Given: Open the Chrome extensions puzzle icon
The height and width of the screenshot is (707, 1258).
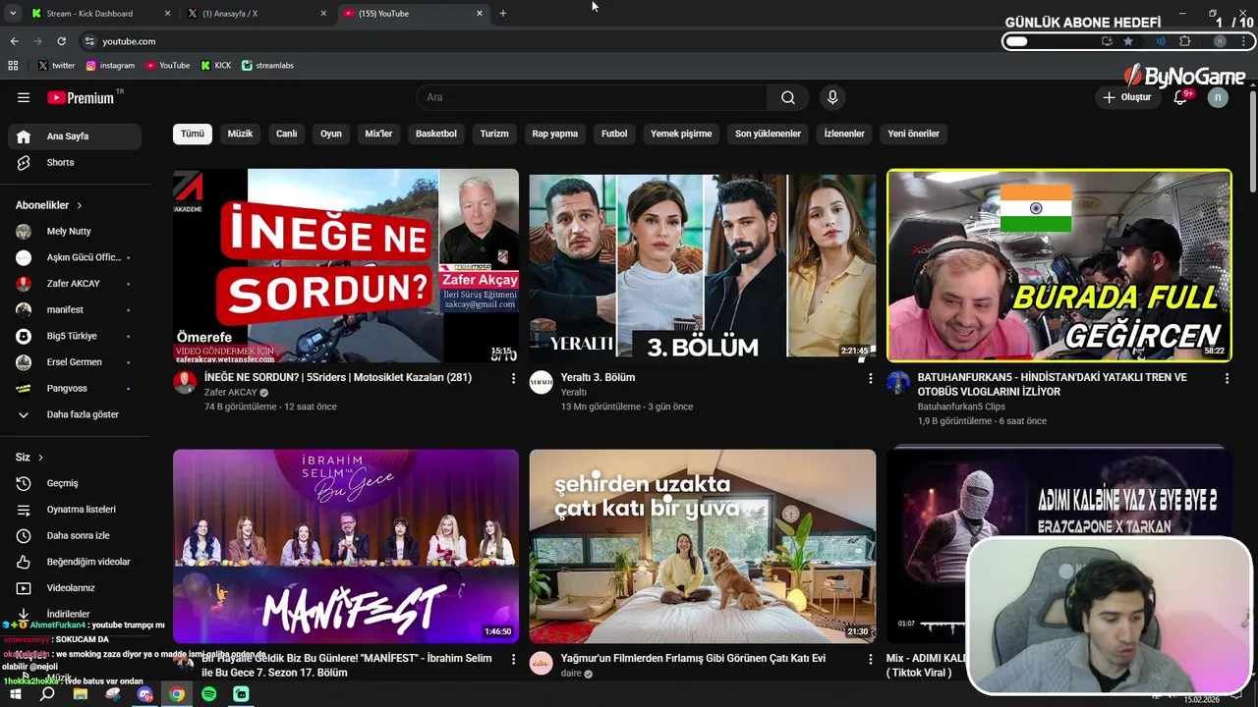Looking at the screenshot, I should click(1184, 41).
